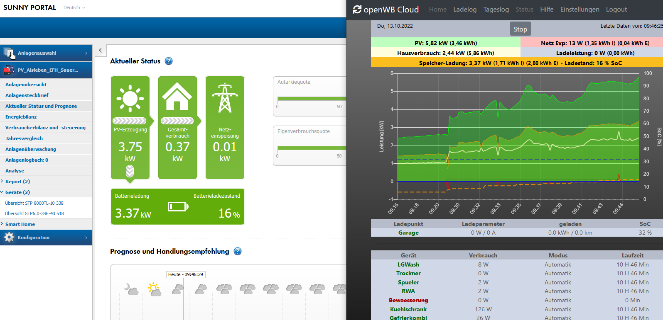Open the Deutsch language dropdown
663x320 pixels.
(74, 7)
